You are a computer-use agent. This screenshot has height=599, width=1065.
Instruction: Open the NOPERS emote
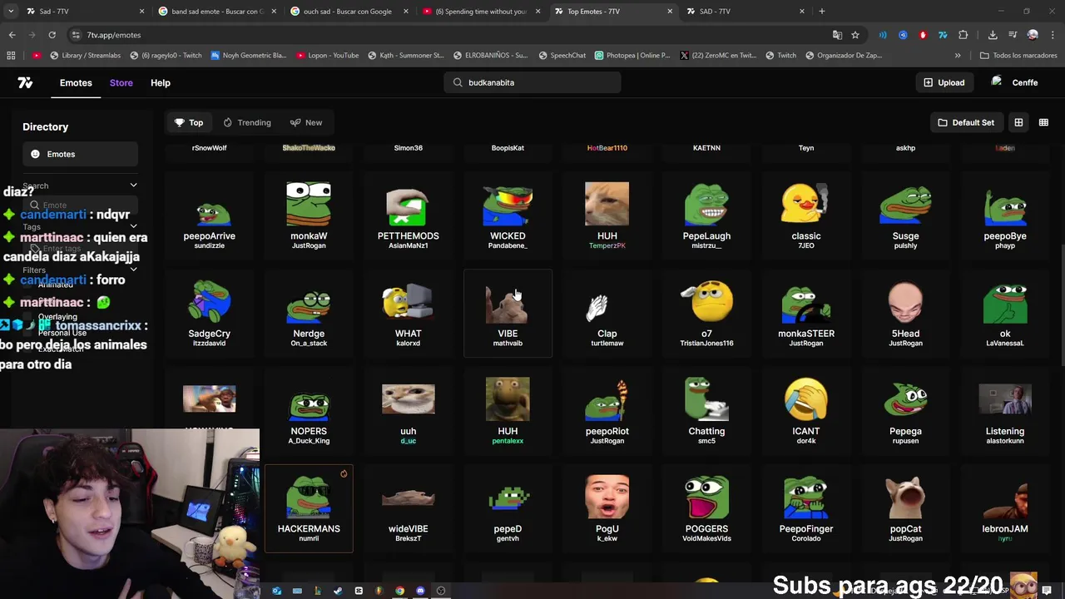tap(309, 412)
